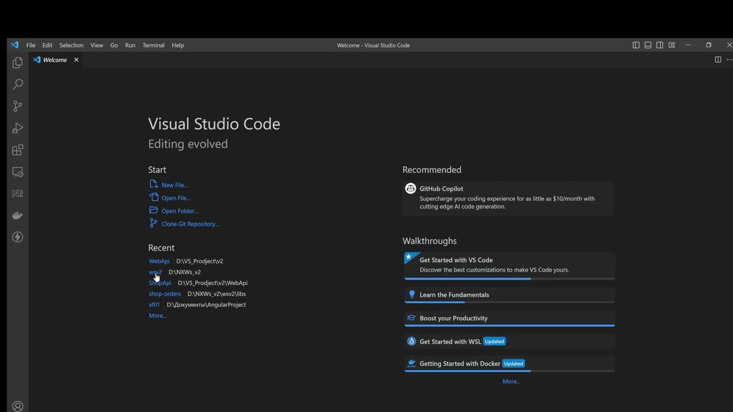
Task: Click the New File... link
Action: 175,185
